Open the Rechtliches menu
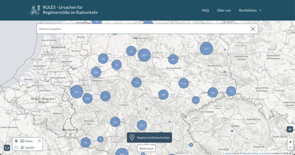Viewport: 295px width, 155px height. click(250, 10)
